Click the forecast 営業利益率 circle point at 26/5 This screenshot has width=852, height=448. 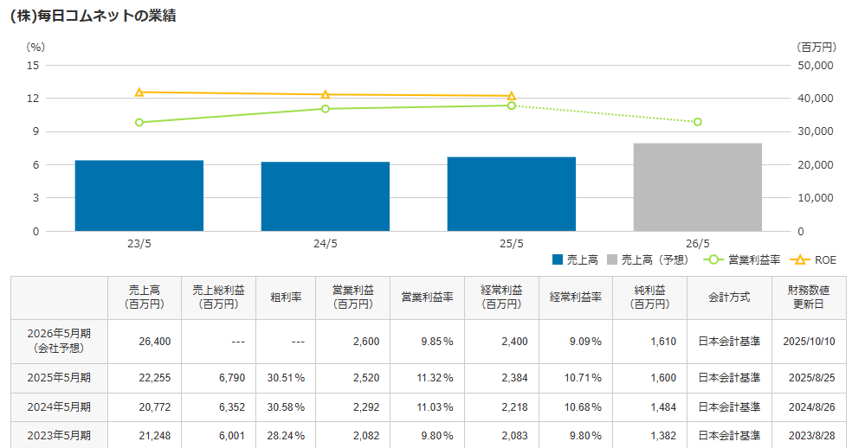tap(698, 122)
